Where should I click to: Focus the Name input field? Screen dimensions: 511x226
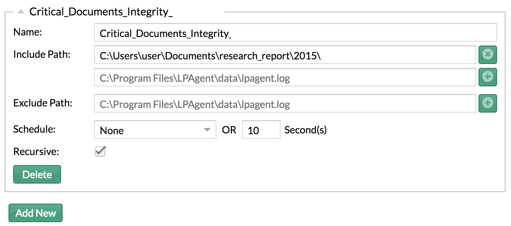tap(296, 32)
